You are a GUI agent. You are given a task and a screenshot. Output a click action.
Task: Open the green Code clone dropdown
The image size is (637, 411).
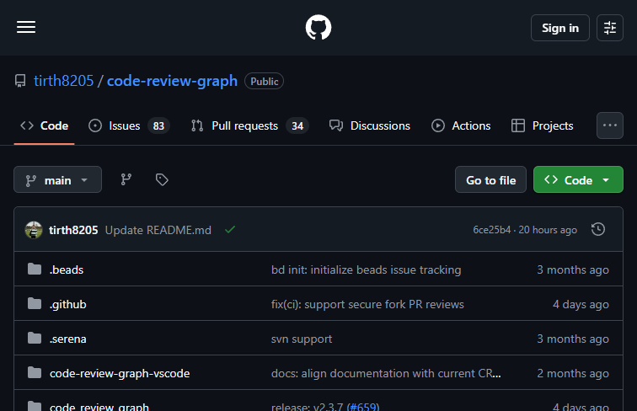point(578,179)
